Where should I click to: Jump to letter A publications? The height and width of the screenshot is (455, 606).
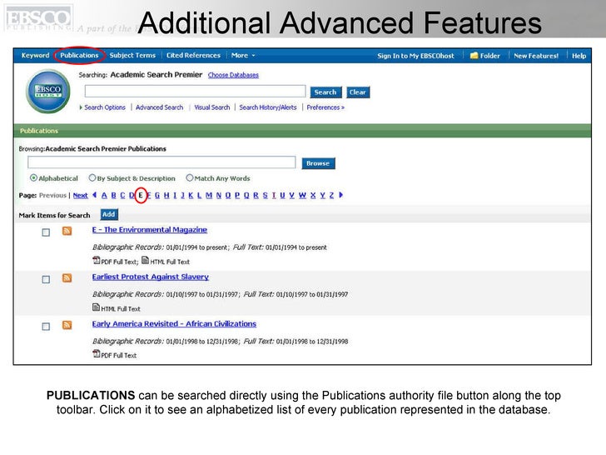104,195
